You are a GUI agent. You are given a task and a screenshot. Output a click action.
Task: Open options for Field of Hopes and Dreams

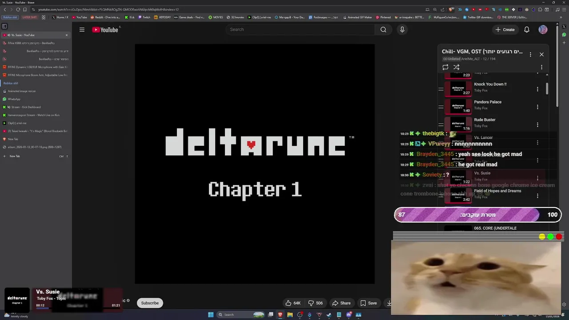click(x=537, y=196)
